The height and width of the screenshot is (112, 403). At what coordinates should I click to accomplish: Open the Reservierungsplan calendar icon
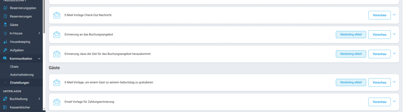click(x=5, y=8)
